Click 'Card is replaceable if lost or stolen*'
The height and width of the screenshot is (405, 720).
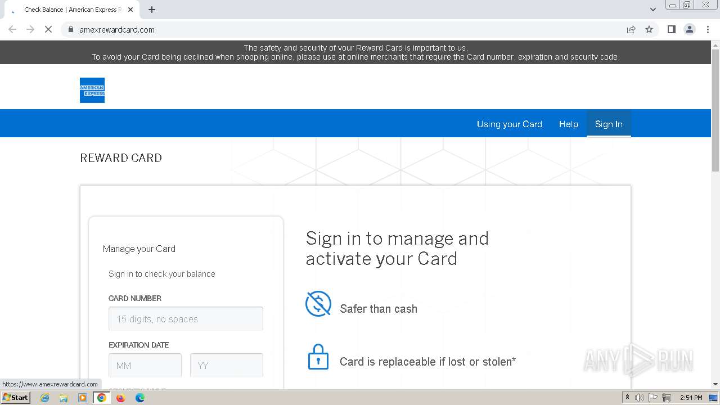coord(427,362)
